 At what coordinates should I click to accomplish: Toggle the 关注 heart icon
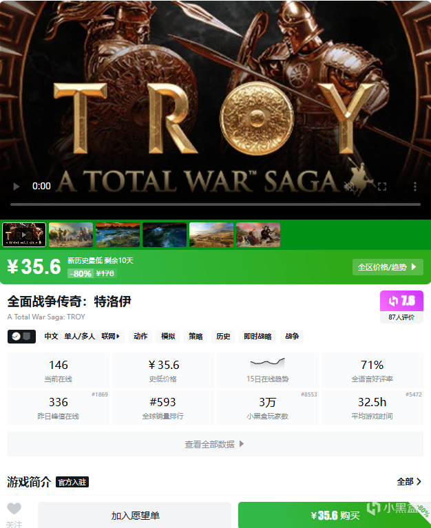(14, 509)
